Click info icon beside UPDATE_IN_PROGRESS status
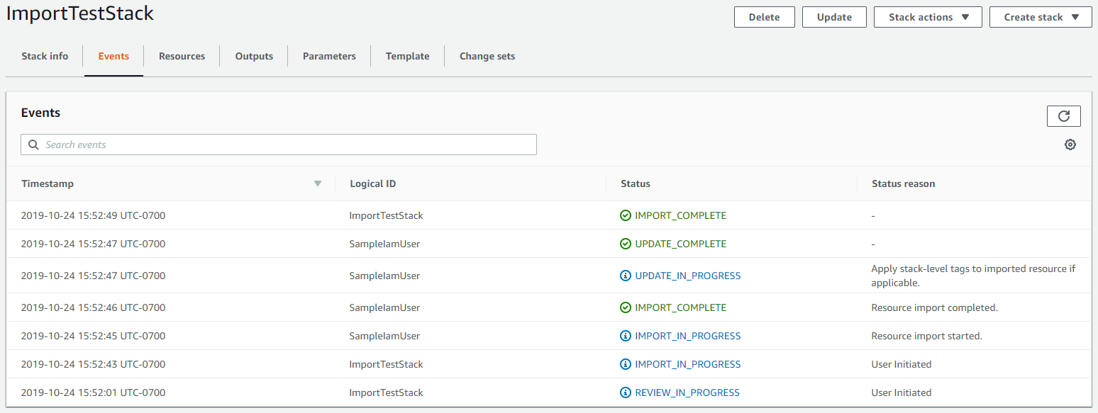Viewport: 1098px width, 413px height. click(625, 276)
